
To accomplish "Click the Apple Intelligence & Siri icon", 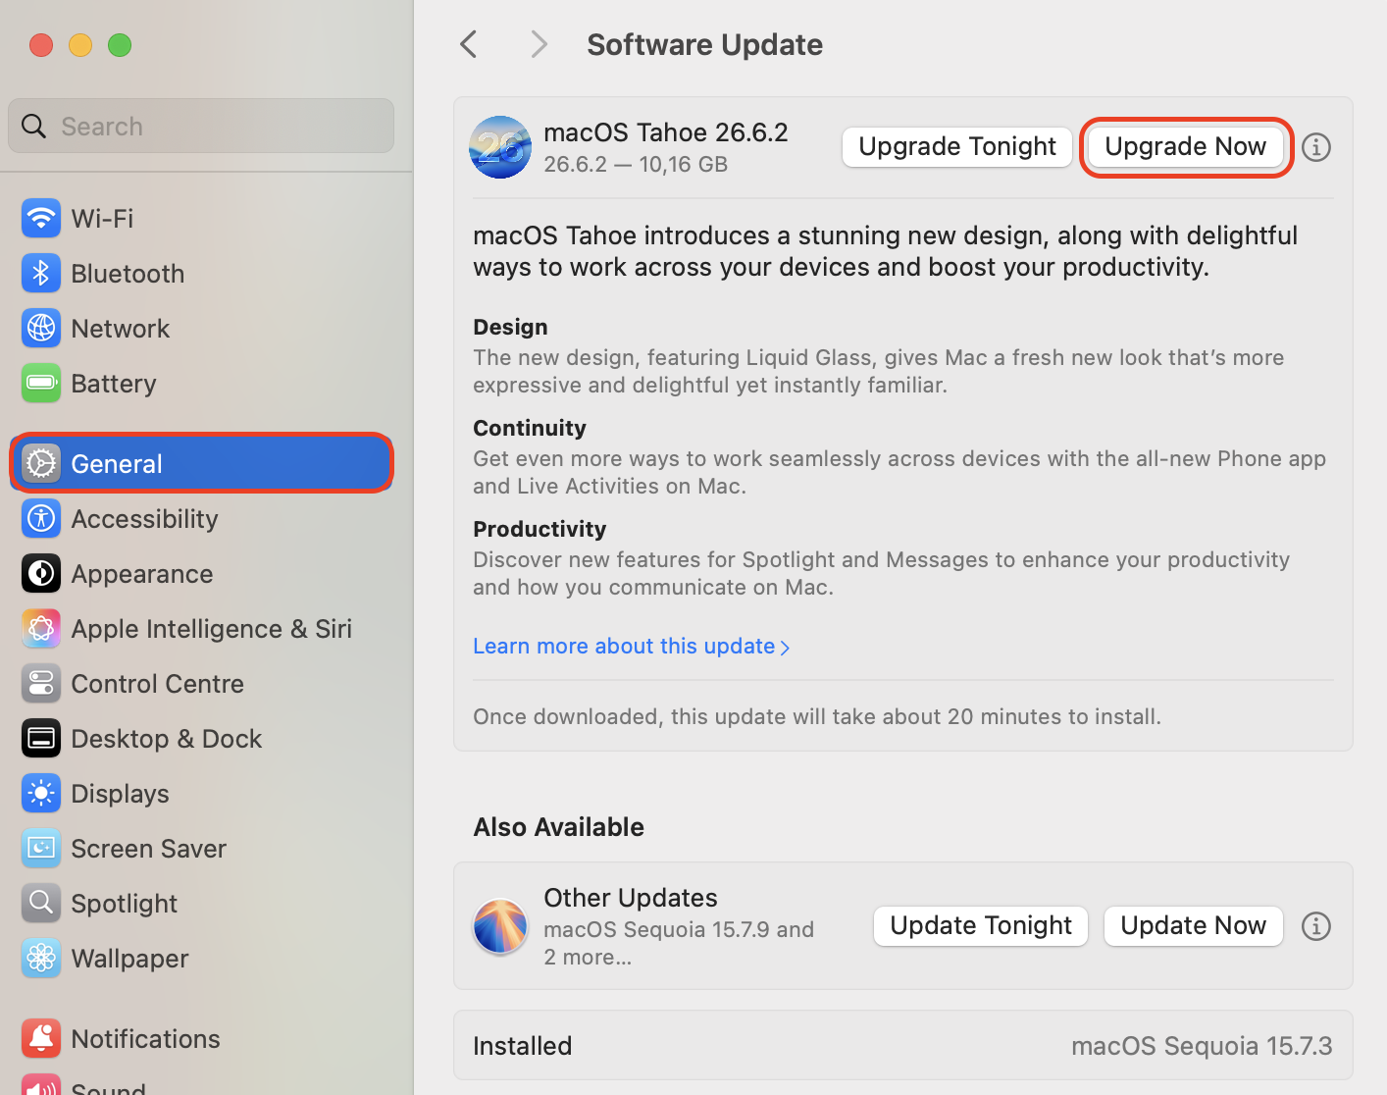I will 41,628.
